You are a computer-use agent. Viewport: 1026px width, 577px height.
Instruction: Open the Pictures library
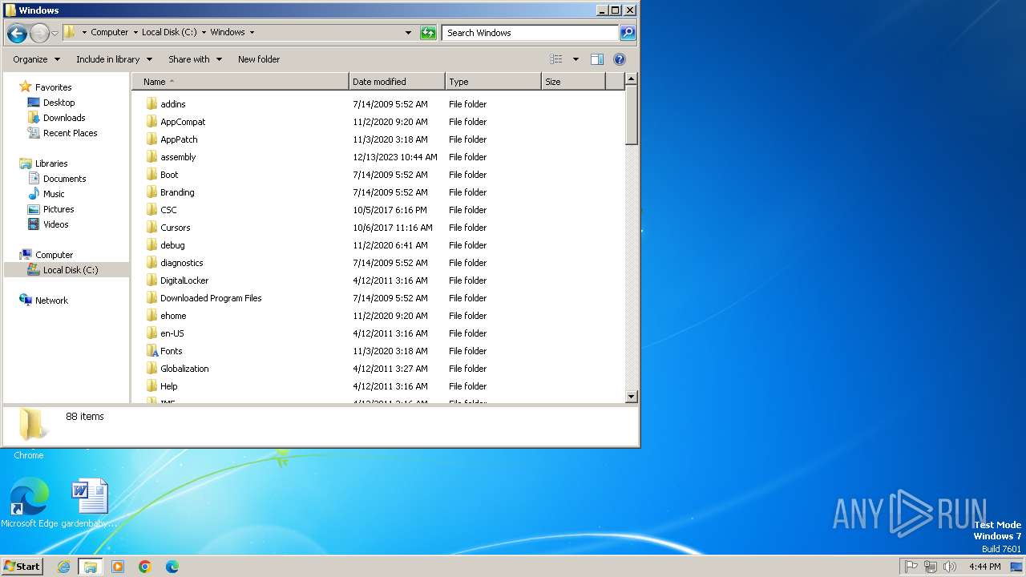[59, 209]
